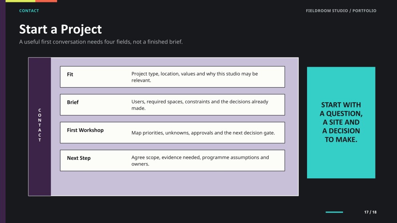397x223 pixels.
Task: Click 'Users, required spaces, constraints' description
Action: tap(200, 105)
